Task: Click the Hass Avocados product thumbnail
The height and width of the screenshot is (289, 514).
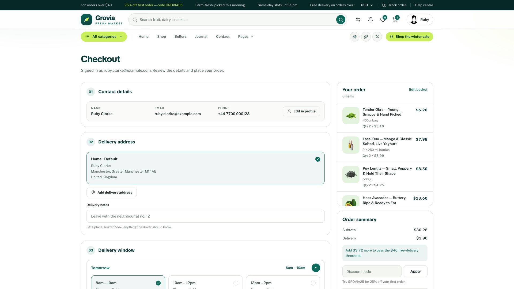Action: 351,201
